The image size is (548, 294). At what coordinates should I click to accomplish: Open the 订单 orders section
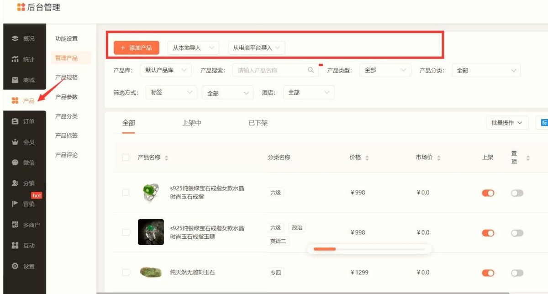tap(23, 121)
